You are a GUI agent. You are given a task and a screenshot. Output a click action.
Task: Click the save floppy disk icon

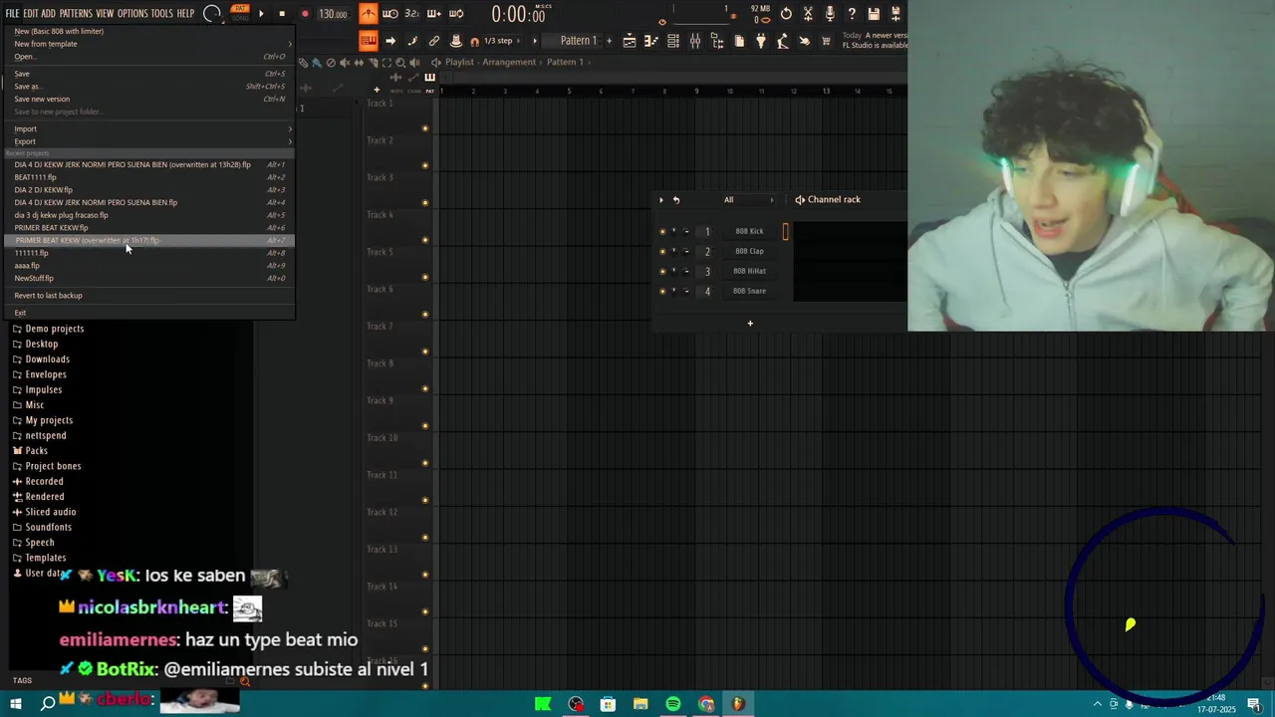tap(874, 14)
